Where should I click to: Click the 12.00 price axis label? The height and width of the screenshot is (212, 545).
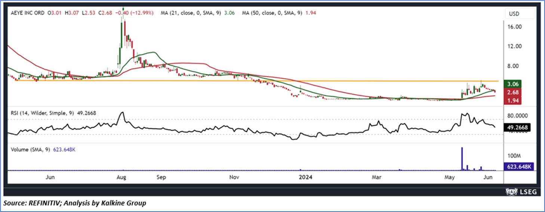(x=515, y=46)
